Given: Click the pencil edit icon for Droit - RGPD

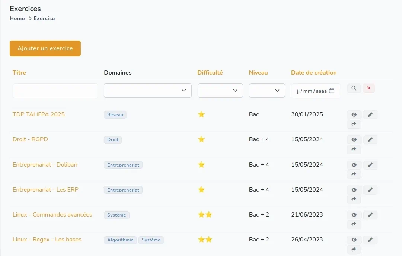Looking at the screenshot, I should (370, 140).
